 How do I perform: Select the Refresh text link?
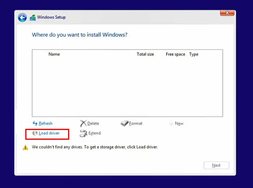click(46, 123)
